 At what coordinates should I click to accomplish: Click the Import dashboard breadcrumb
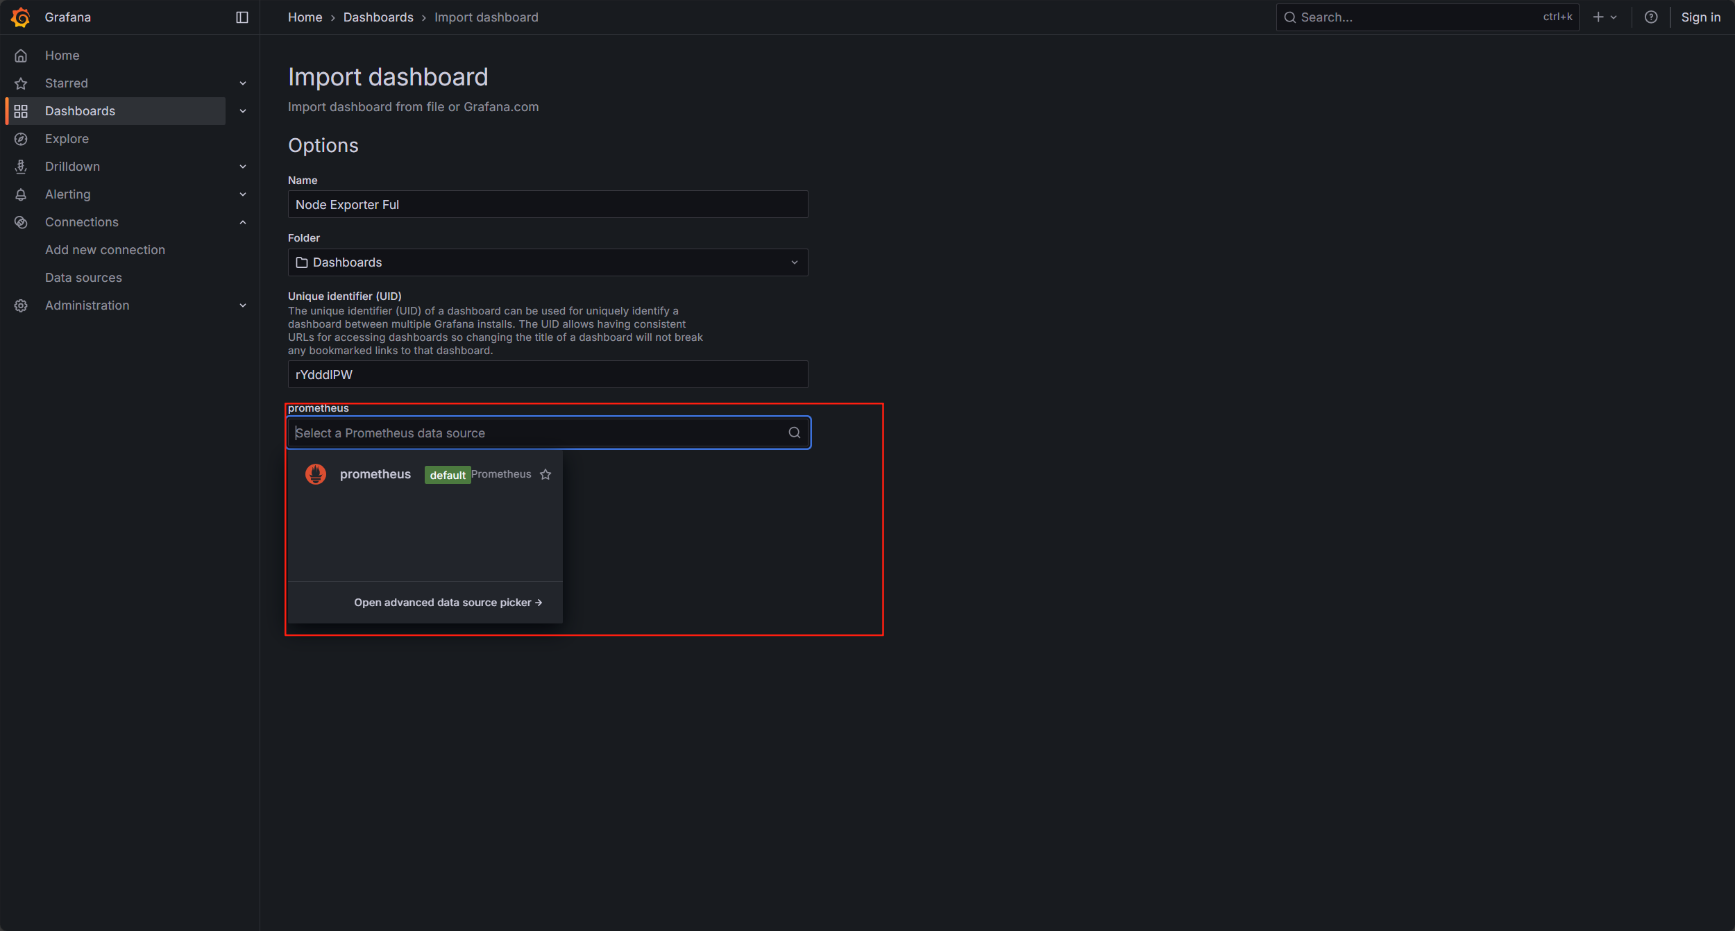(486, 17)
